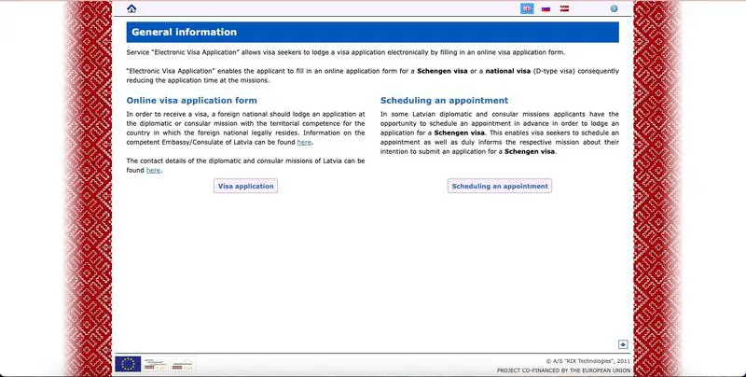
Task: Click the home icon in top bar
Action: [x=131, y=9]
